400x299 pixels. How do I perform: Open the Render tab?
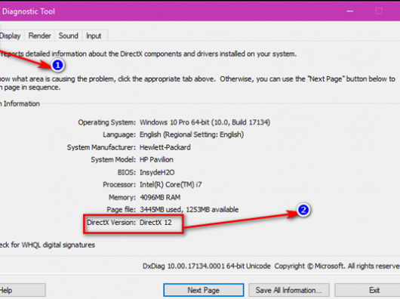tap(39, 35)
